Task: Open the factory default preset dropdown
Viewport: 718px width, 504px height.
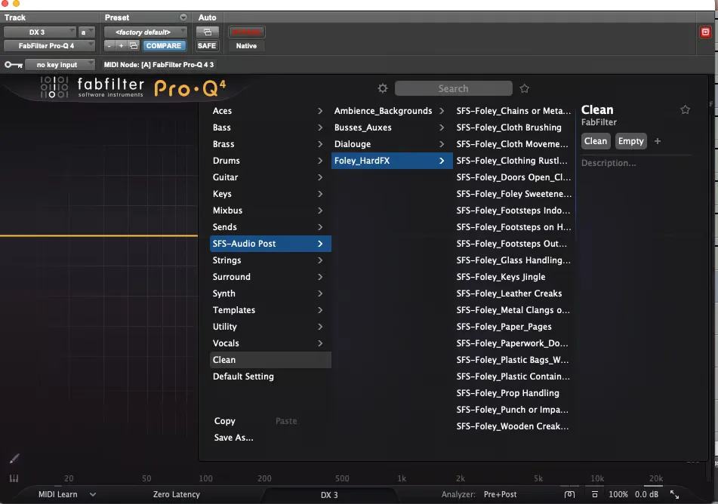Action: point(145,32)
